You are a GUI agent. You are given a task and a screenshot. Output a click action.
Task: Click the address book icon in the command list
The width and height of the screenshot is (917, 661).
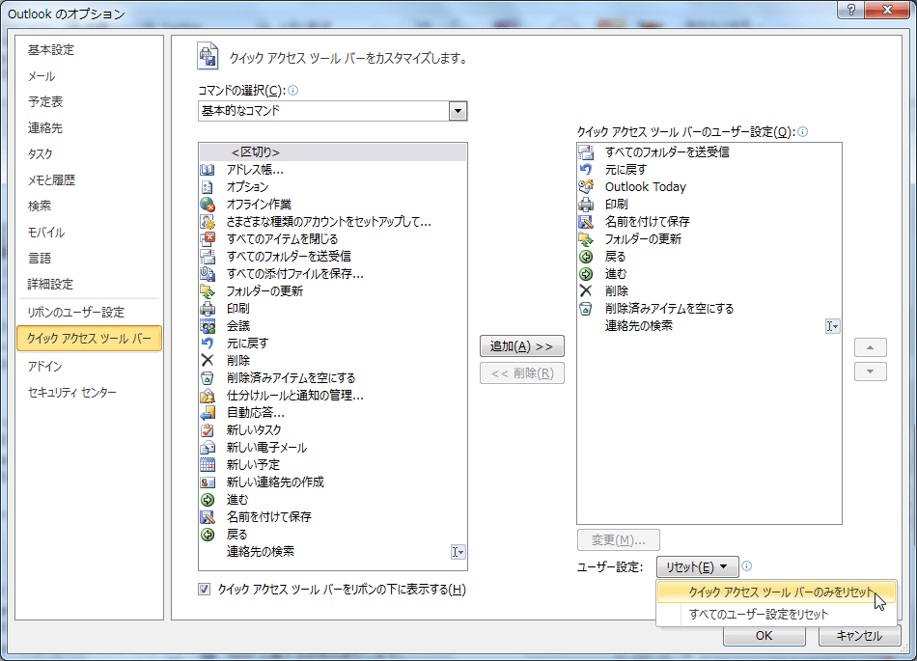[x=208, y=170]
